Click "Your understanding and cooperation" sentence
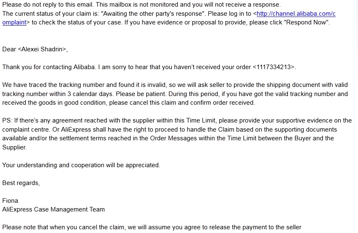Image resolution: width=358 pixels, height=233 pixels. [81, 165]
